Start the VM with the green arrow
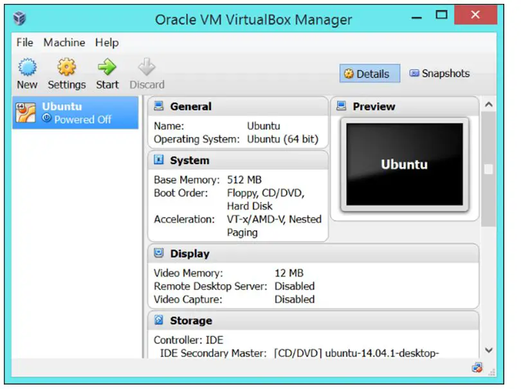 [x=107, y=67]
